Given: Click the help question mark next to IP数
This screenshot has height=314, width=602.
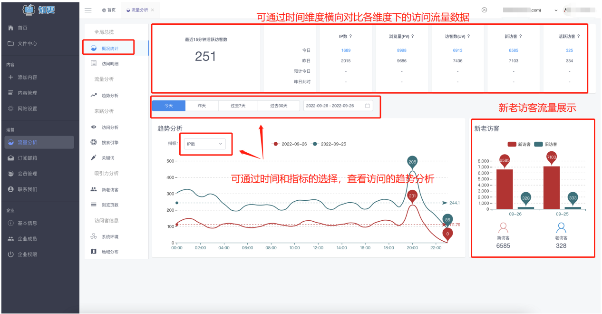Looking at the screenshot, I should tap(350, 36).
